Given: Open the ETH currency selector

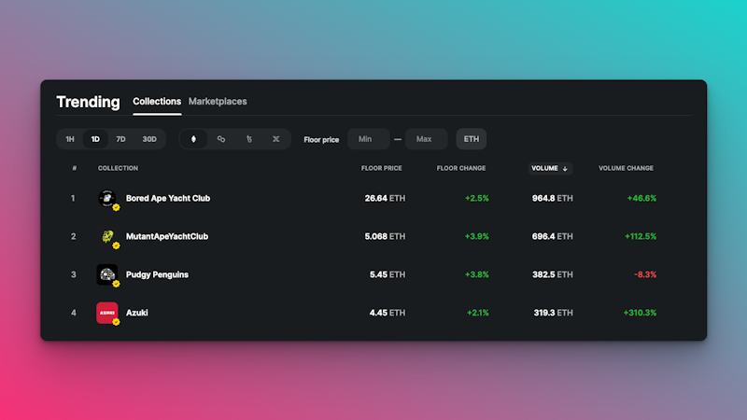Looking at the screenshot, I should [x=472, y=139].
